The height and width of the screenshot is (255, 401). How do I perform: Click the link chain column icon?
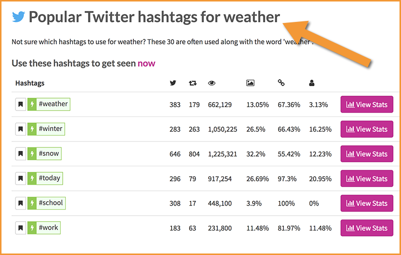[x=281, y=83]
